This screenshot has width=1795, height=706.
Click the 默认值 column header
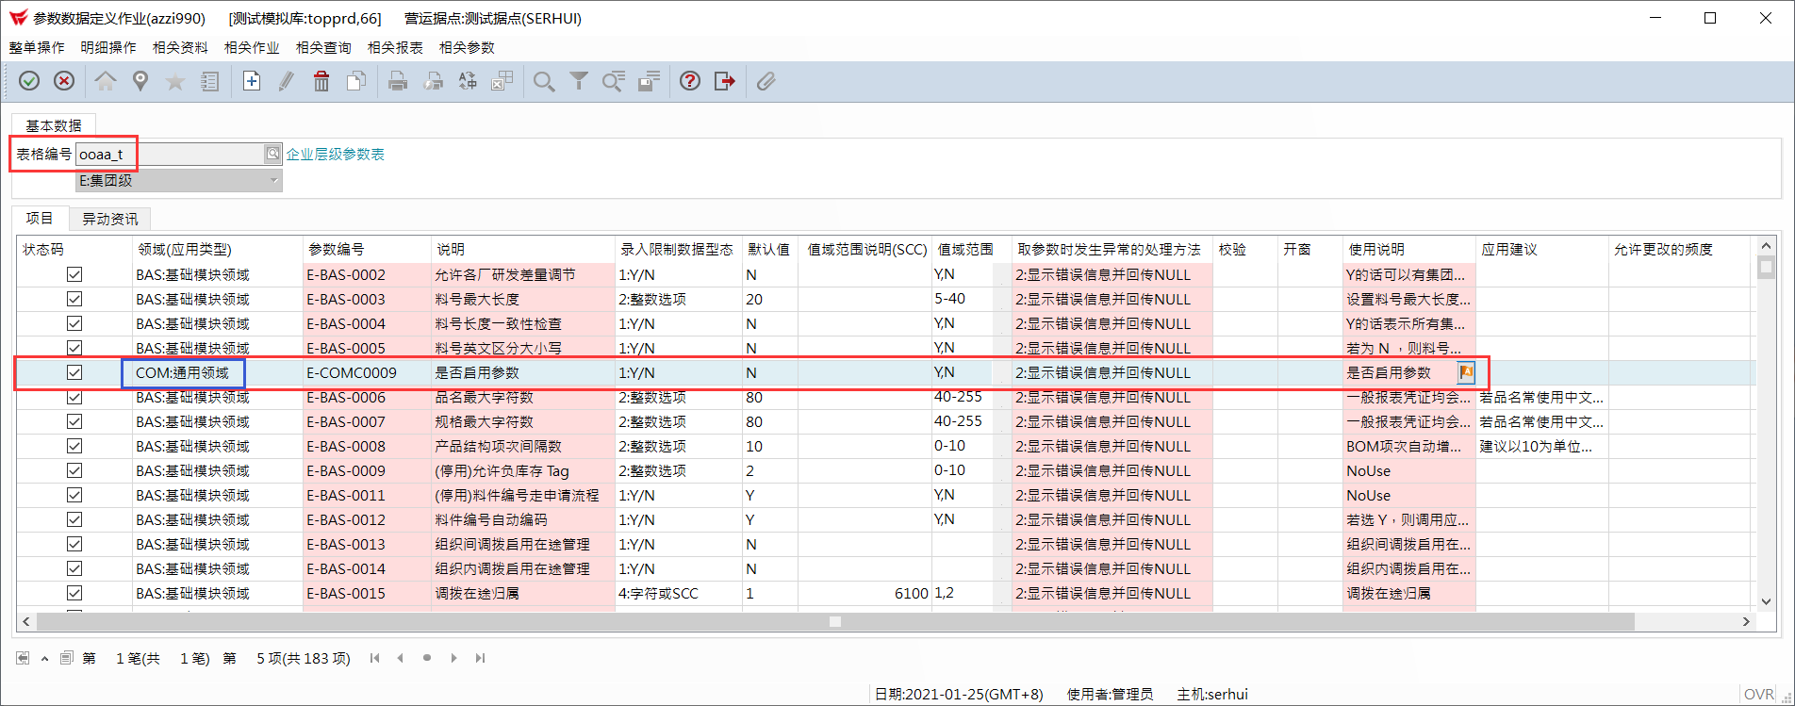(769, 249)
